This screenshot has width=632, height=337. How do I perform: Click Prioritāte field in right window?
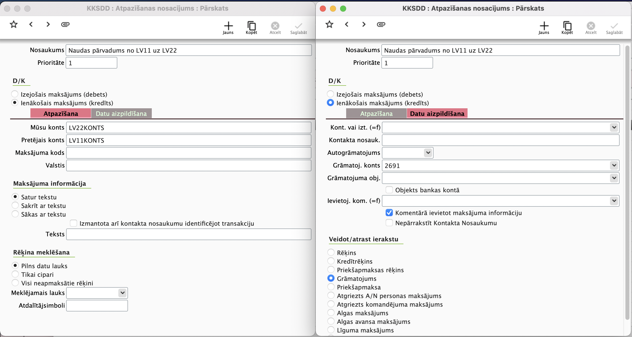coord(407,63)
